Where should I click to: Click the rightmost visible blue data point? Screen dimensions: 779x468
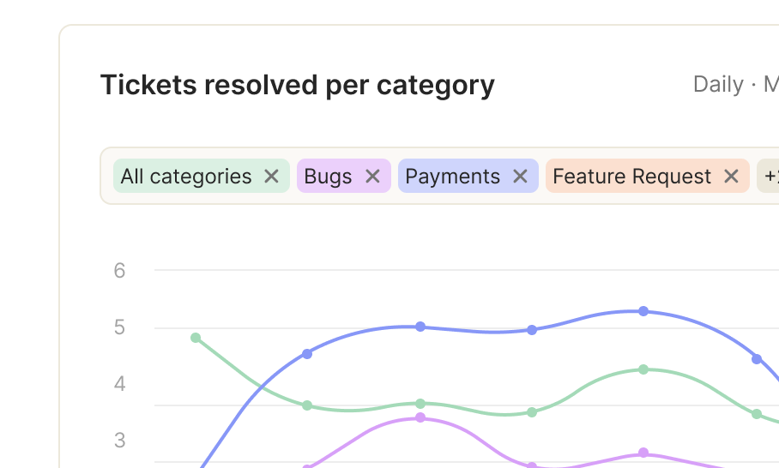point(757,359)
